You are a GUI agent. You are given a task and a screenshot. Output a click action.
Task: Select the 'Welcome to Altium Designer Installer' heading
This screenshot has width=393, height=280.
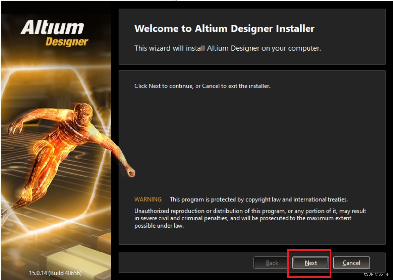point(224,28)
